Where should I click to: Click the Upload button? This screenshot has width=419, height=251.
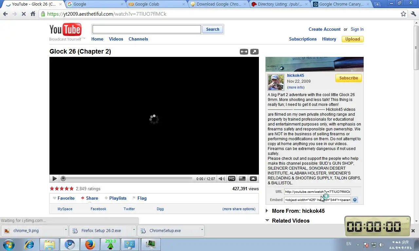[x=353, y=39]
